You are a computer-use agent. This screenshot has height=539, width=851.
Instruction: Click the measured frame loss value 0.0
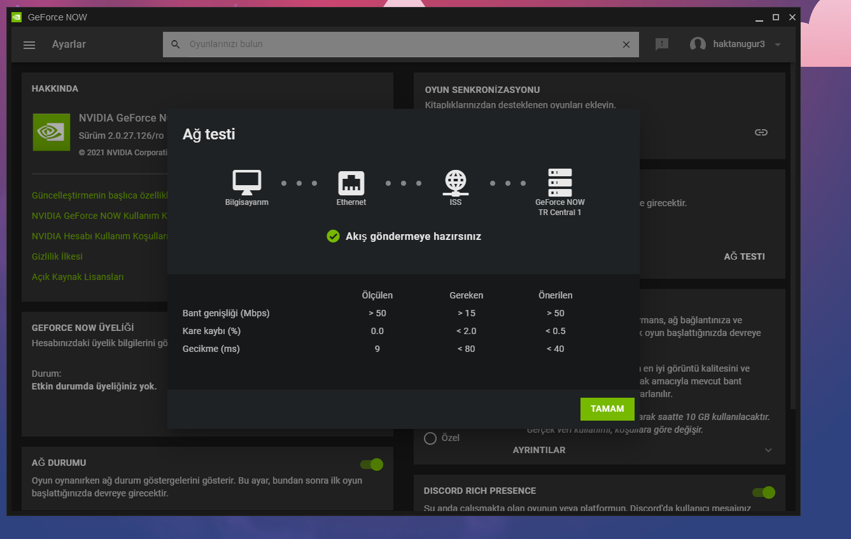(x=377, y=331)
